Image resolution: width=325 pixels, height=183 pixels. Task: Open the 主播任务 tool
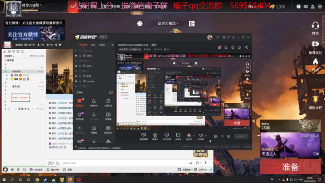pos(108,102)
